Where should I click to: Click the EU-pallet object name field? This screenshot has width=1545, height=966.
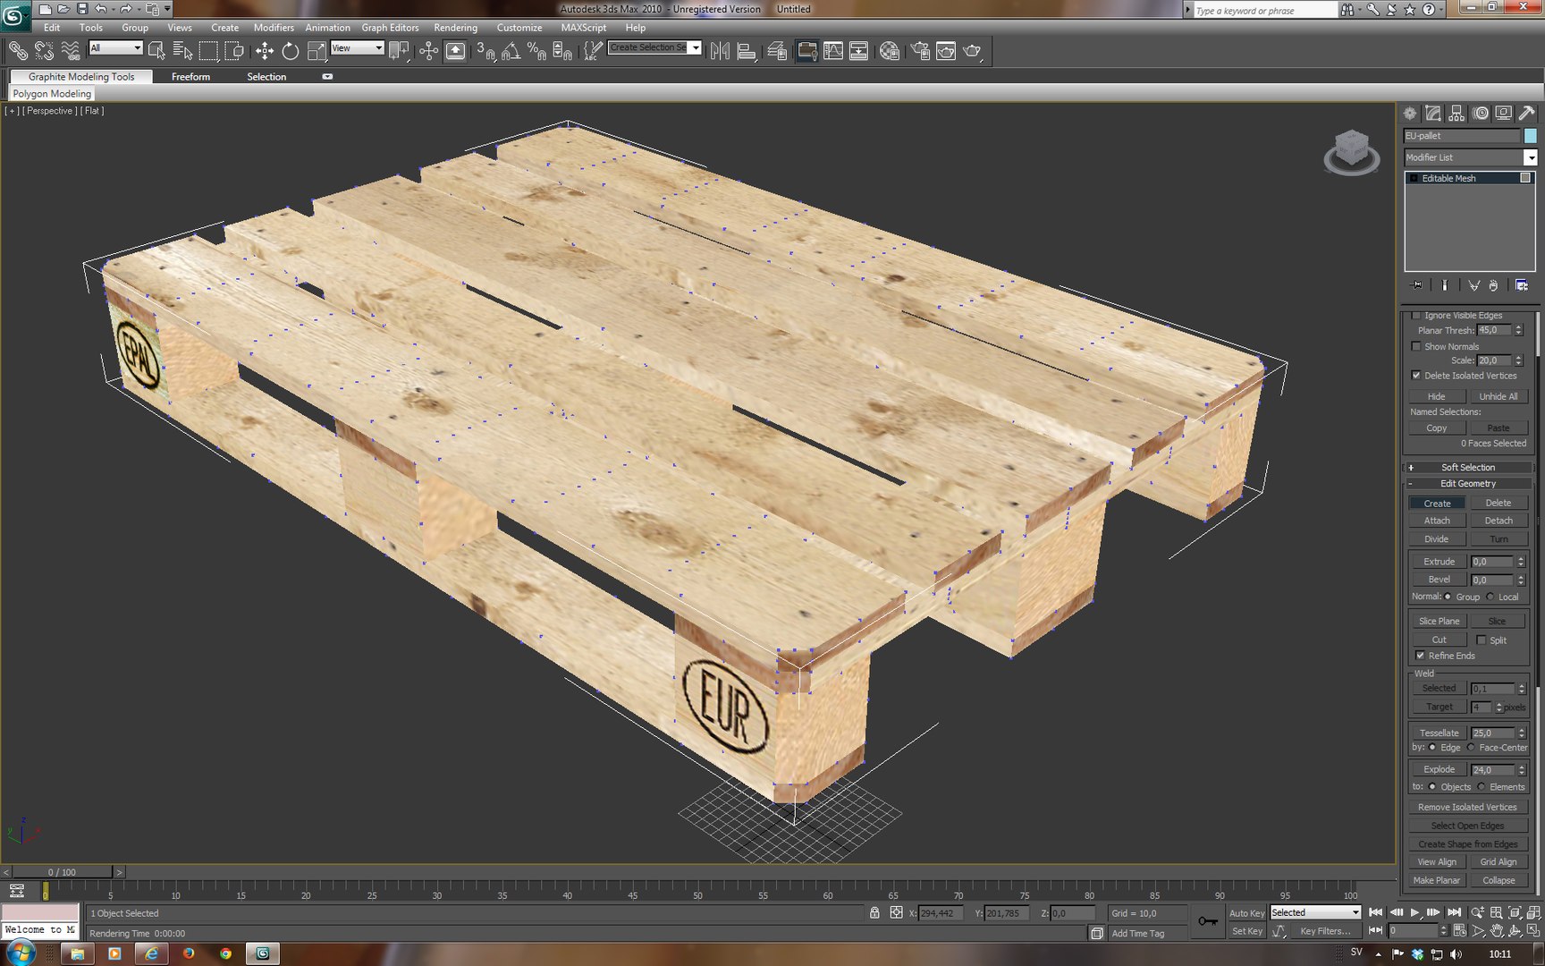point(1462,136)
